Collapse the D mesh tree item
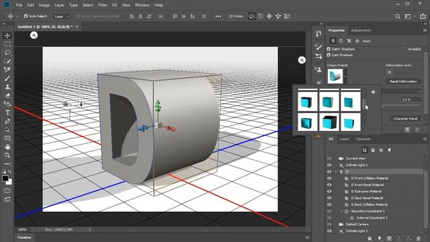Screen dimensions: 430x242 click(337, 172)
